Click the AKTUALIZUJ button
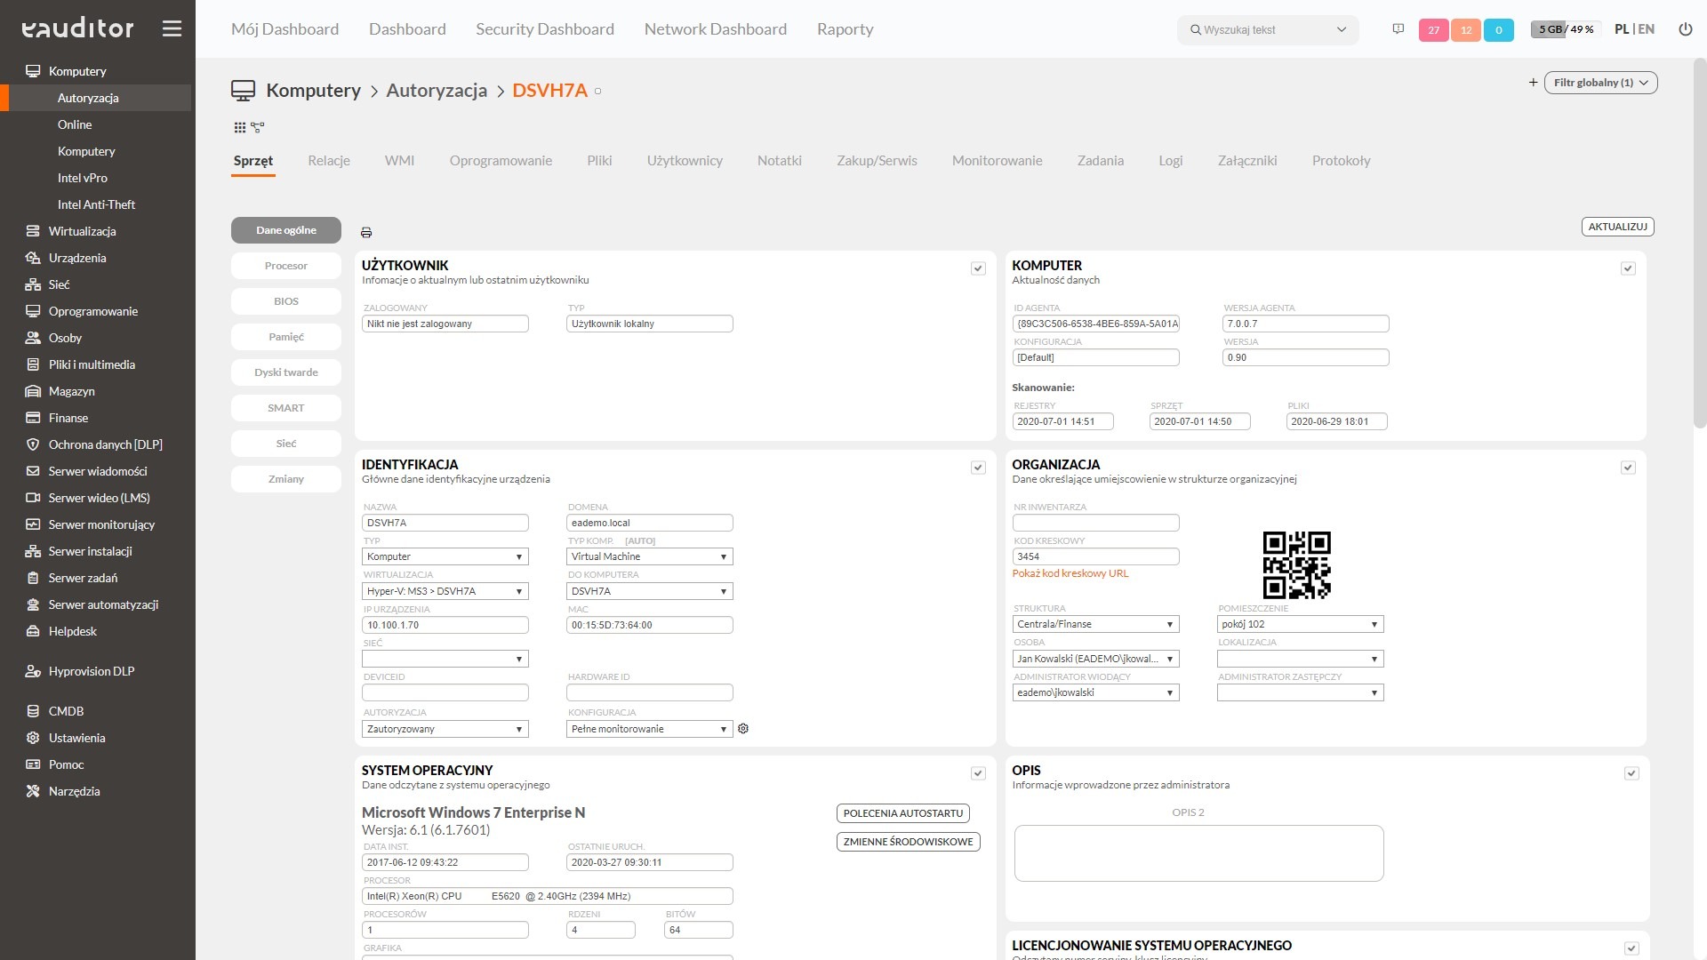1707x960 pixels. 1618,227
